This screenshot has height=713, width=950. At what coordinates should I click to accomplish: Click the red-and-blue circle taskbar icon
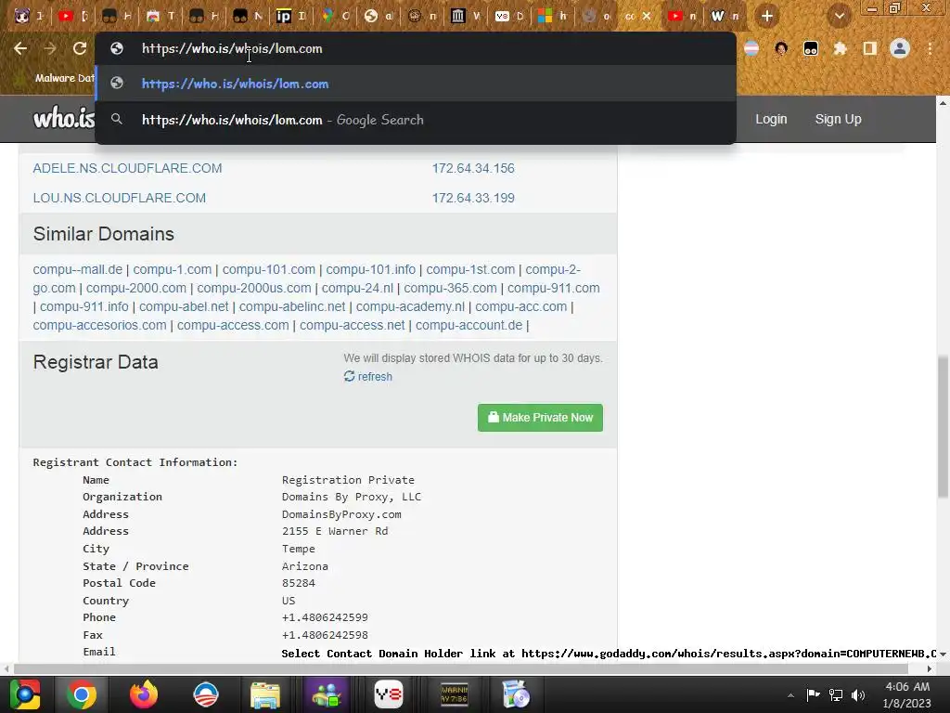[205, 694]
